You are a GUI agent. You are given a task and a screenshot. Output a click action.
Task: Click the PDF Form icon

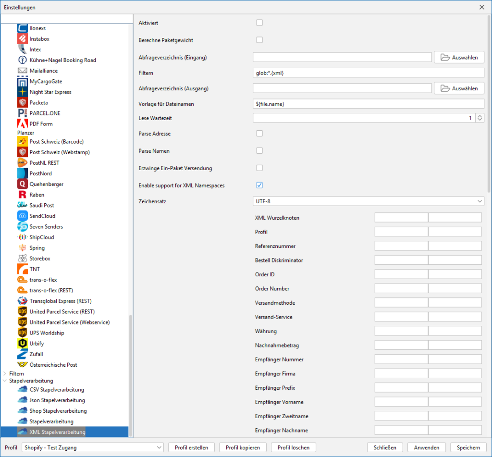(22, 124)
